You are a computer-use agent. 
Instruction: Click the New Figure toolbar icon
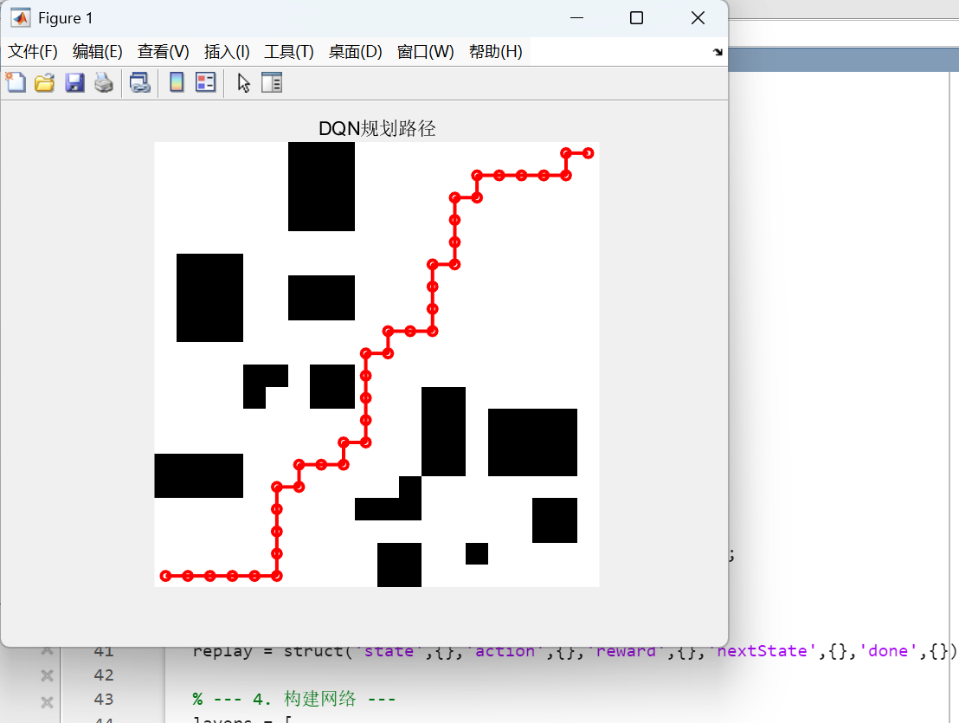16,82
